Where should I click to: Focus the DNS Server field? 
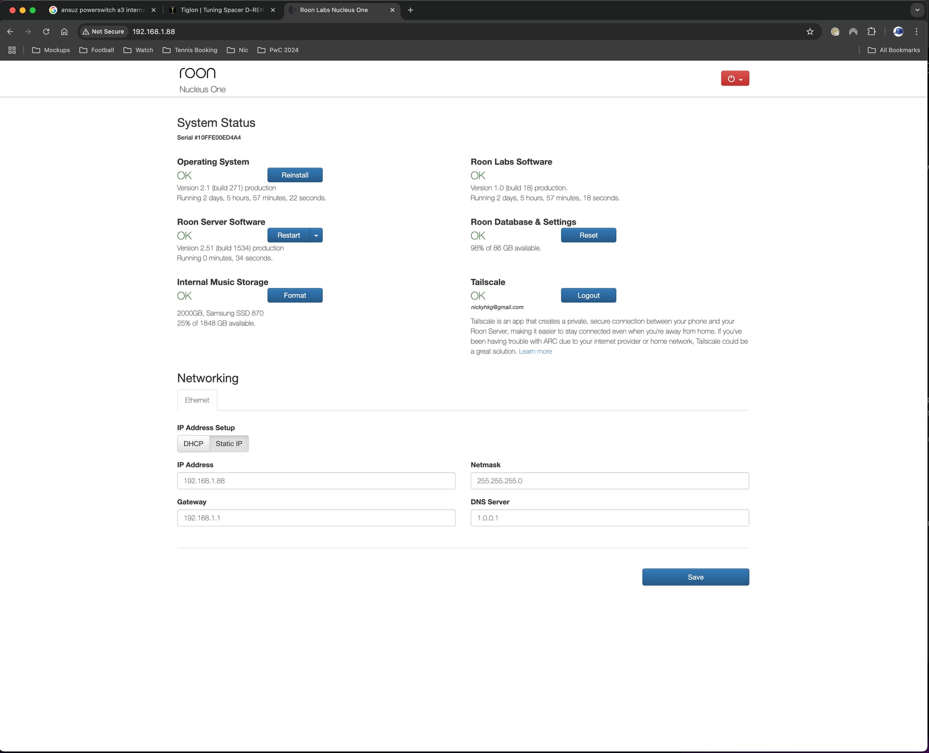click(610, 518)
